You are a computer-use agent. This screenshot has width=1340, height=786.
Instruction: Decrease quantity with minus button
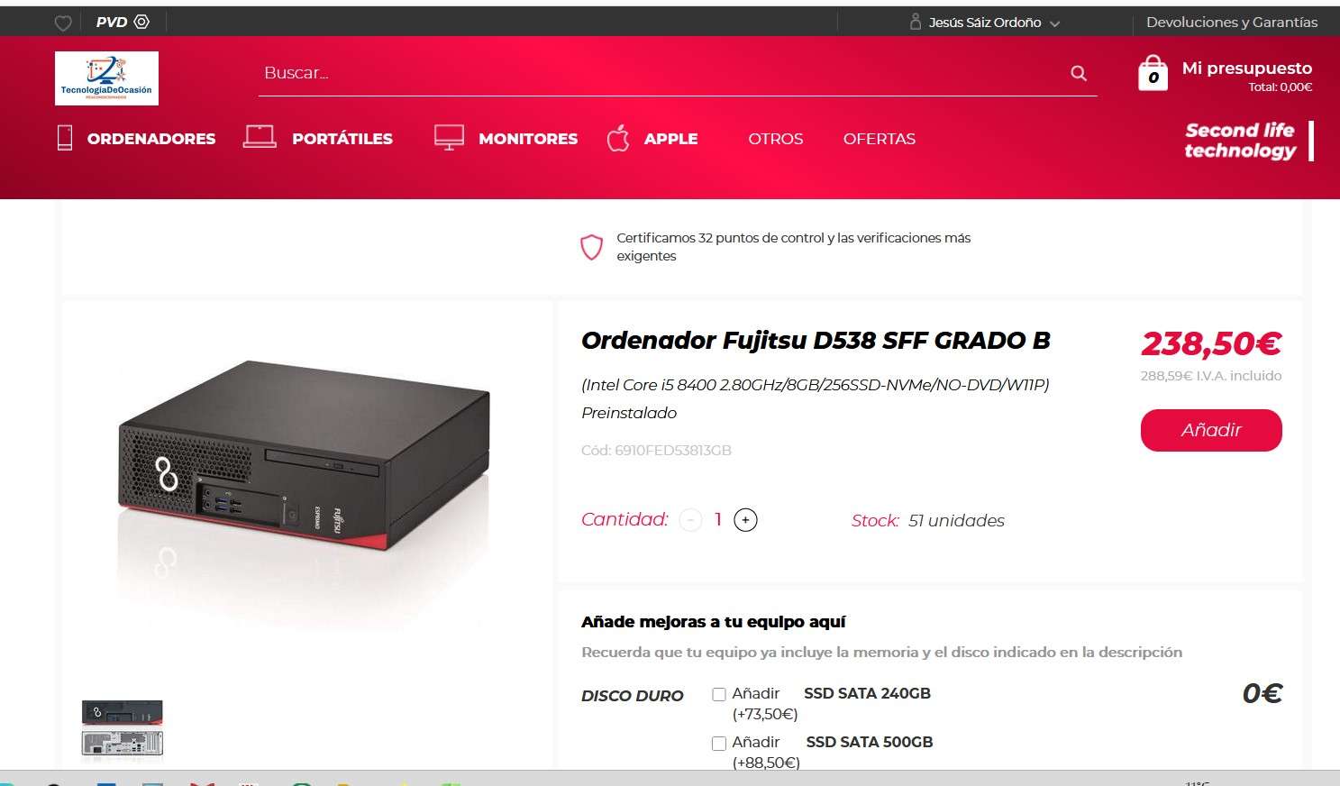pyautogui.click(x=690, y=520)
